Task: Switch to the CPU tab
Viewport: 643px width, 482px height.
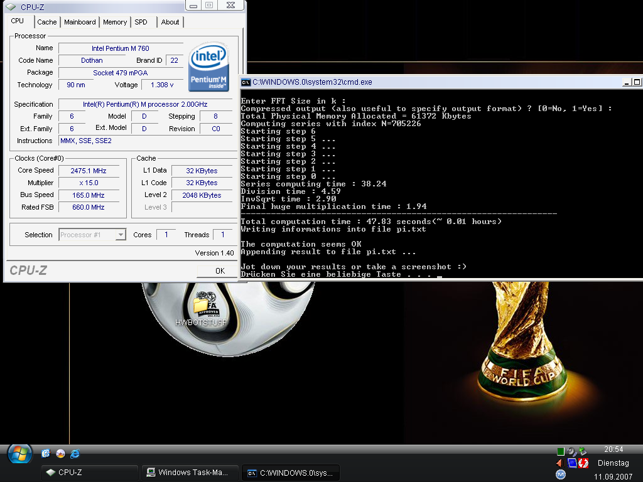Action: pyautogui.click(x=18, y=21)
